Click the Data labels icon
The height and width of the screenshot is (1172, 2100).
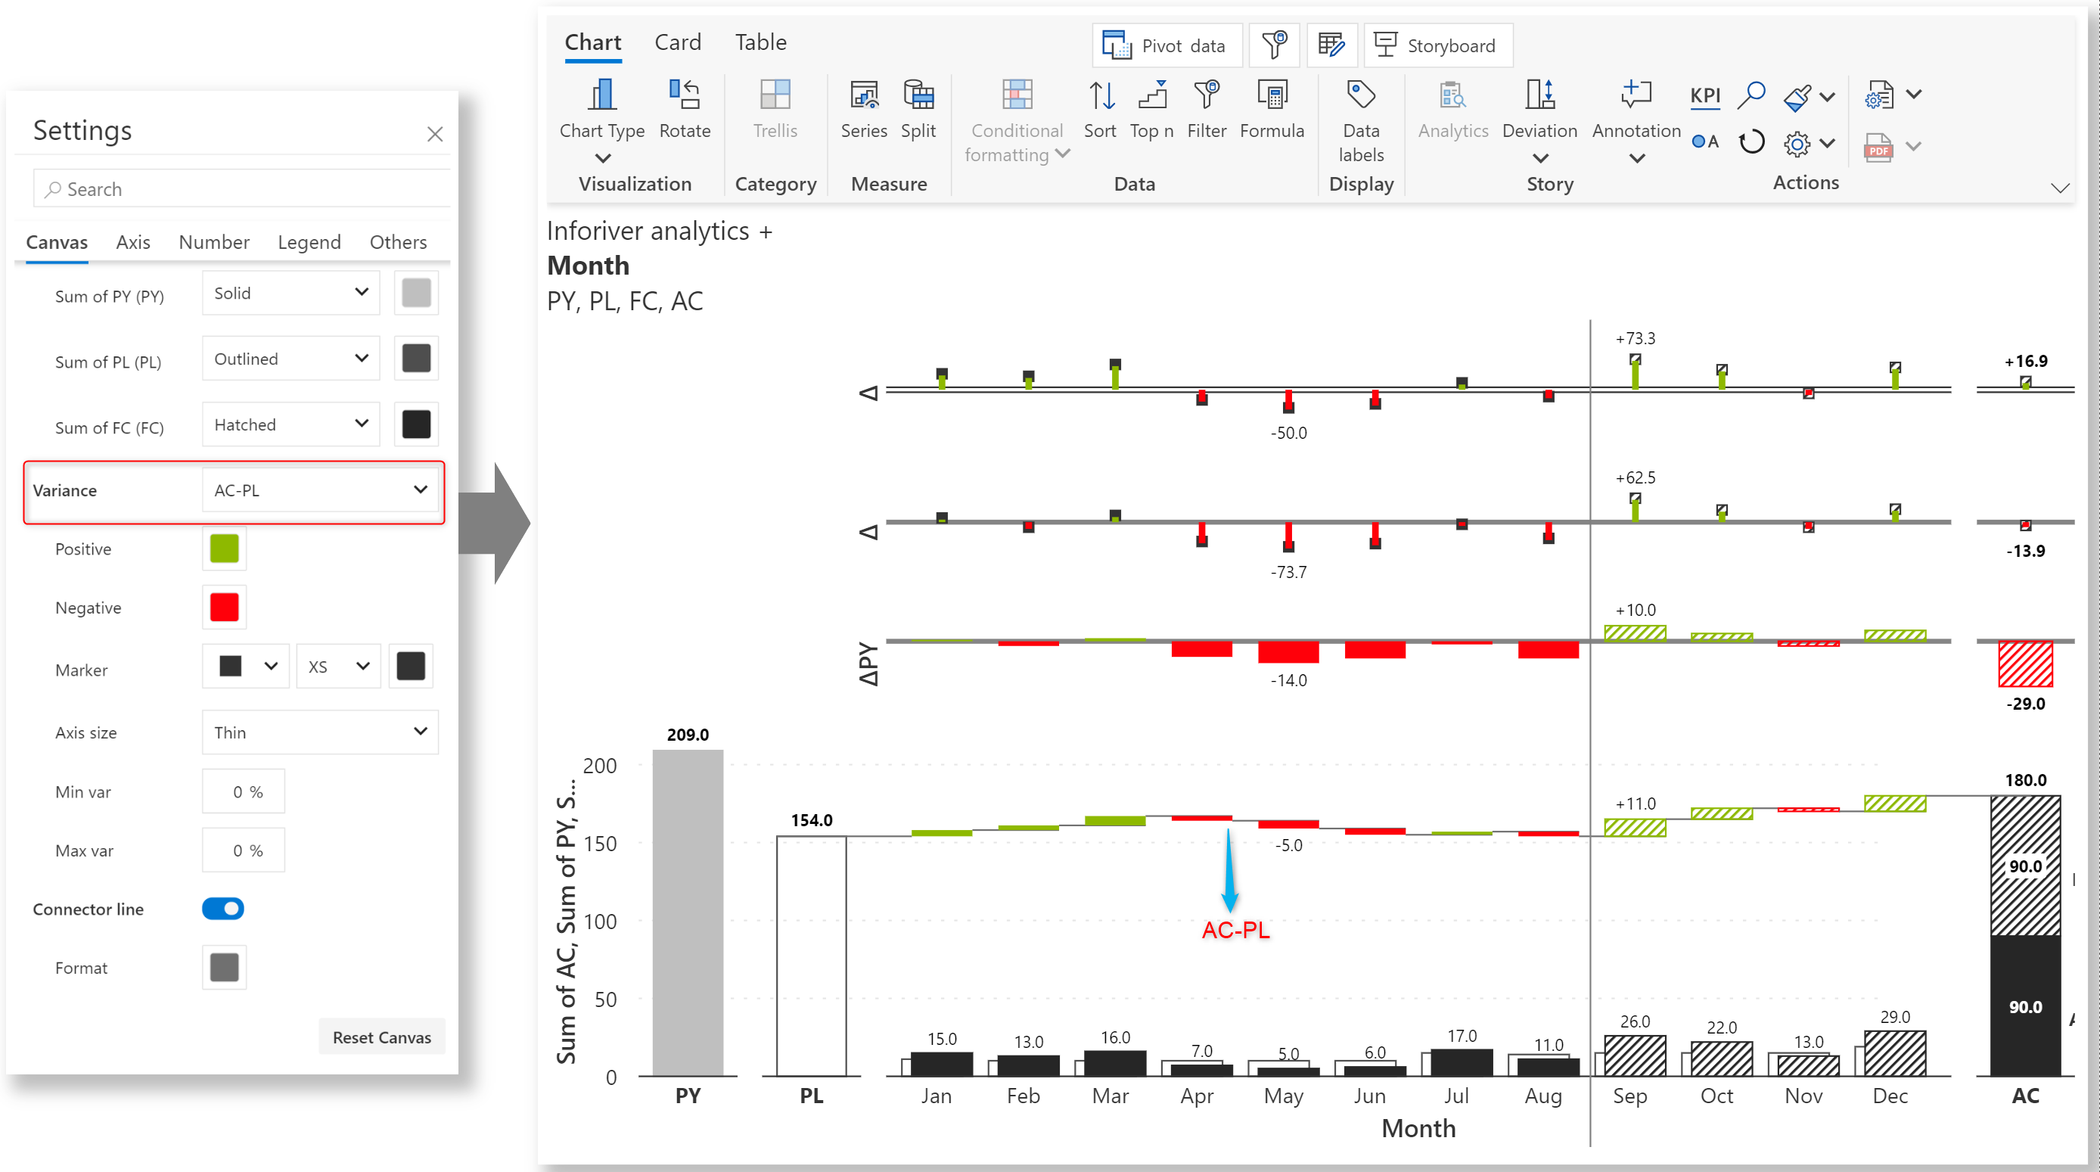click(x=1361, y=95)
